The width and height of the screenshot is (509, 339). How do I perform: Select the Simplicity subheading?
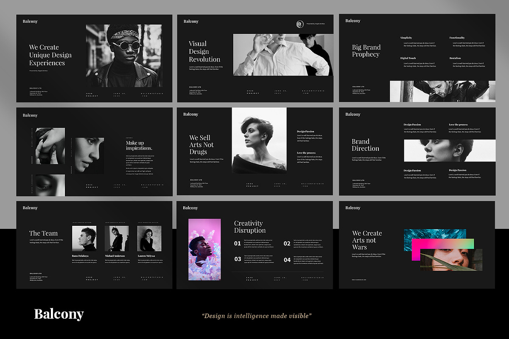pyautogui.click(x=406, y=38)
